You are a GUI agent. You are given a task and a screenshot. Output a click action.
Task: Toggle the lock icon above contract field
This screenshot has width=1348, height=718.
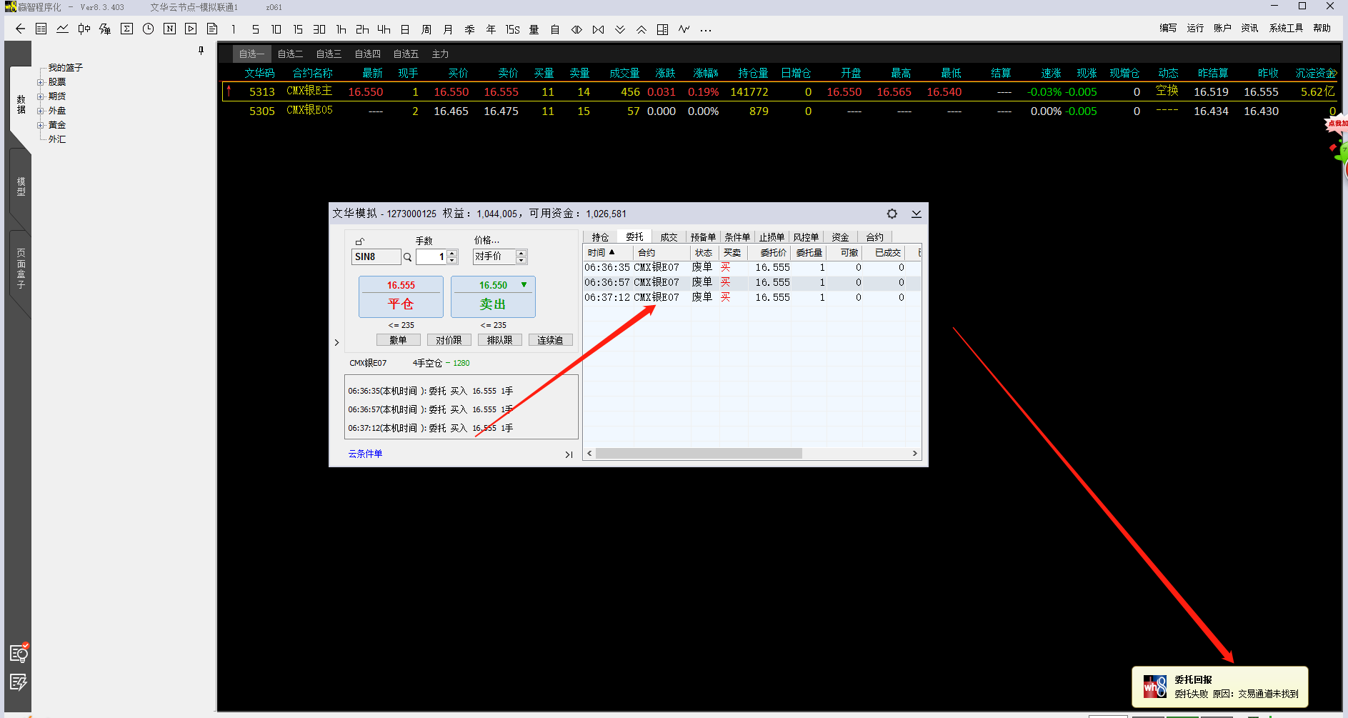(360, 241)
